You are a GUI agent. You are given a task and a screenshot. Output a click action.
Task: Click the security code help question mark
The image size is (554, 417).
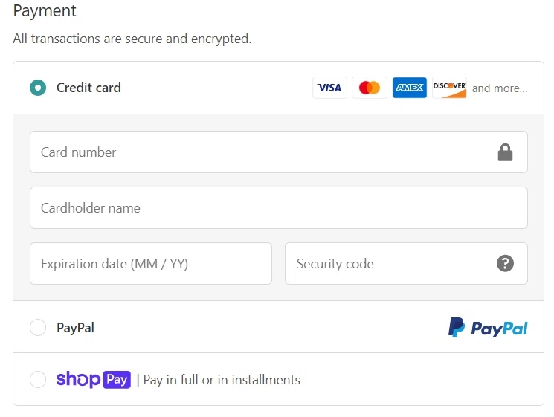(x=506, y=263)
